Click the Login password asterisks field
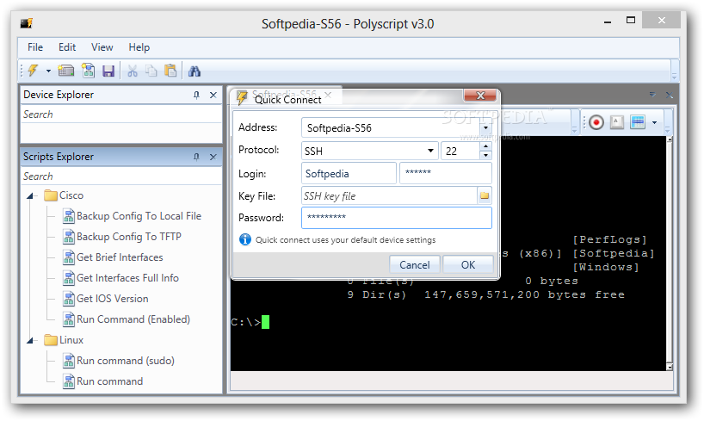This screenshot has height=421, width=704. [x=446, y=173]
